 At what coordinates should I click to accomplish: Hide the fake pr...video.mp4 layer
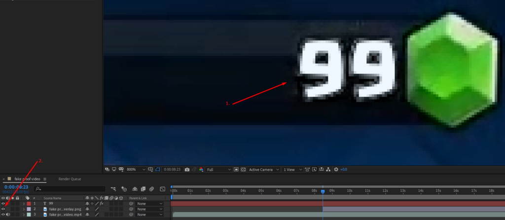point(3,214)
